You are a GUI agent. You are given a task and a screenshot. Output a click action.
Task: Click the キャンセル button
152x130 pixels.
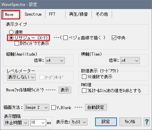130,122
